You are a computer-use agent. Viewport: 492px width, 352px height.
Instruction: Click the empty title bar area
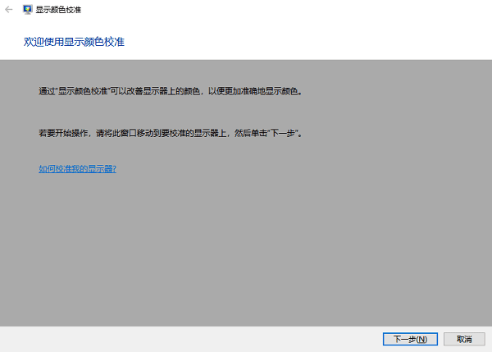(x=282, y=10)
